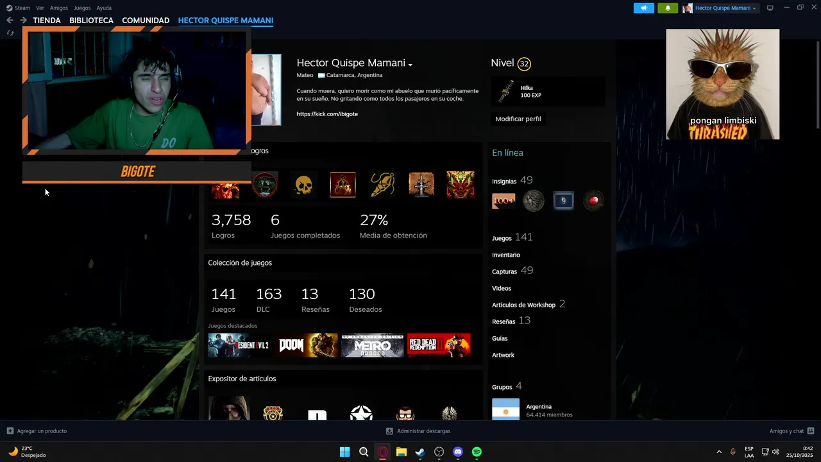The width and height of the screenshot is (821, 462).
Task: Open the Metro Exodus featured game
Action: 372,345
